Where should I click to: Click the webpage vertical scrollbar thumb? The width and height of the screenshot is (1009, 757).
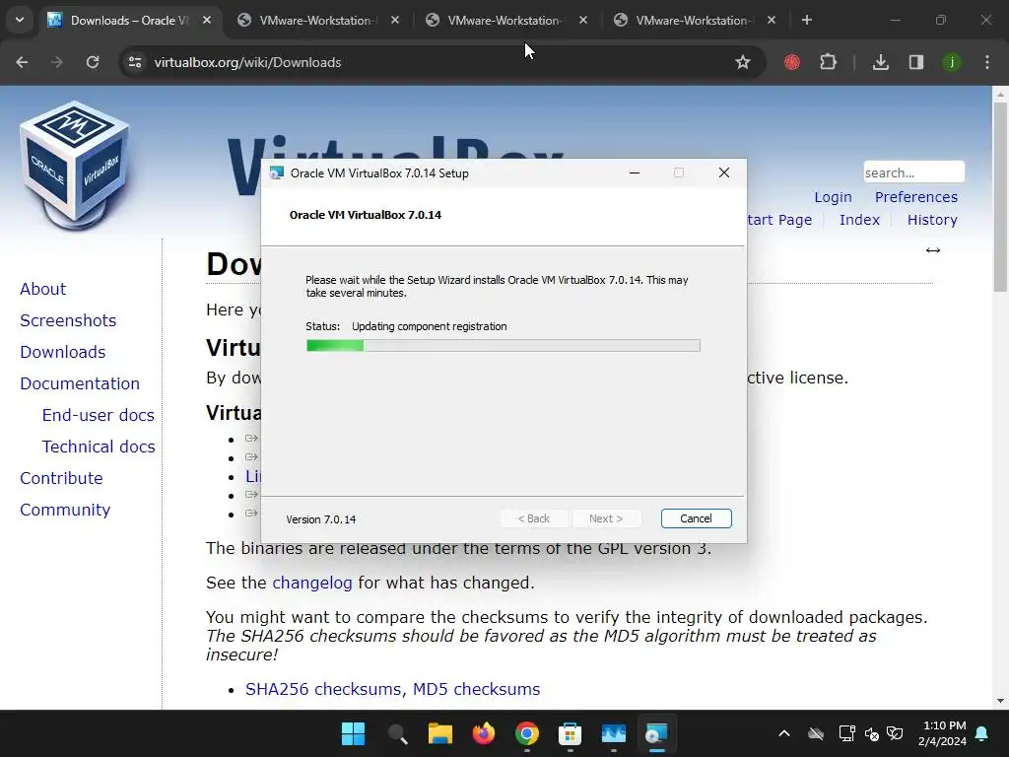click(1000, 196)
